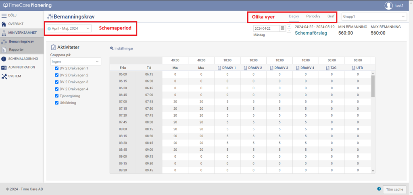The height and width of the screenshot is (195, 413).
Task: Open the Schemaförslag link
Action: tap(311, 33)
